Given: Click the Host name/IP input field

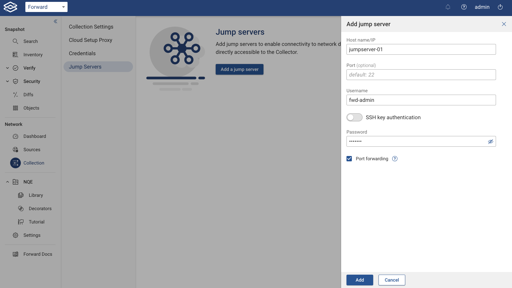Looking at the screenshot, I should 421,49.
